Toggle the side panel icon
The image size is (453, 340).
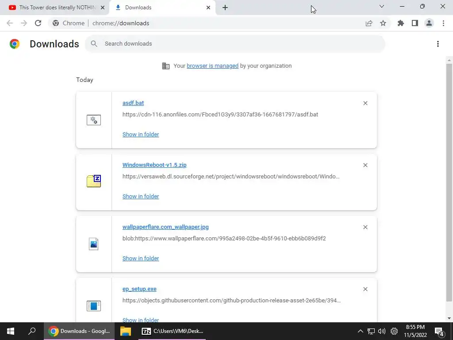(x=415, y=23)
